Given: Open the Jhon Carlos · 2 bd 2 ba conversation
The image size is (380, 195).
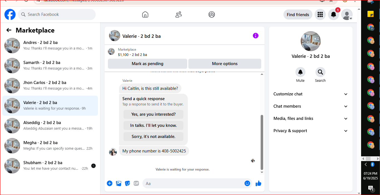Looking at the screenshot, I should (x=50, y=86).
